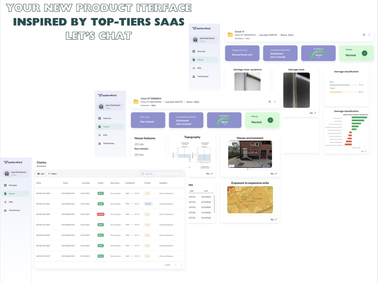Click the location pin on the soils map
This screenshot has width=378, height=283.
point(246,209)
